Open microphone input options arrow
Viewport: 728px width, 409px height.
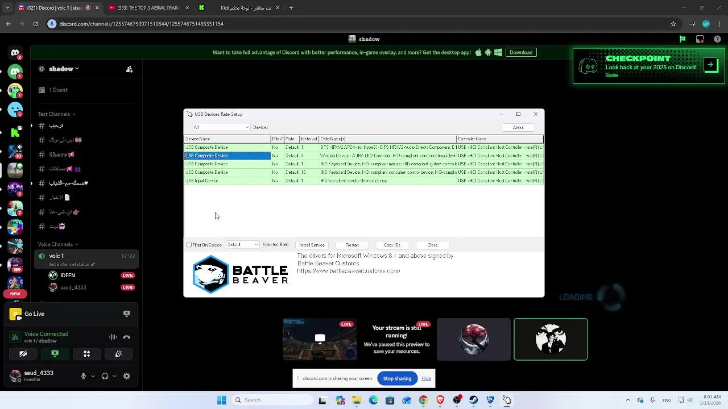(93, 376)
